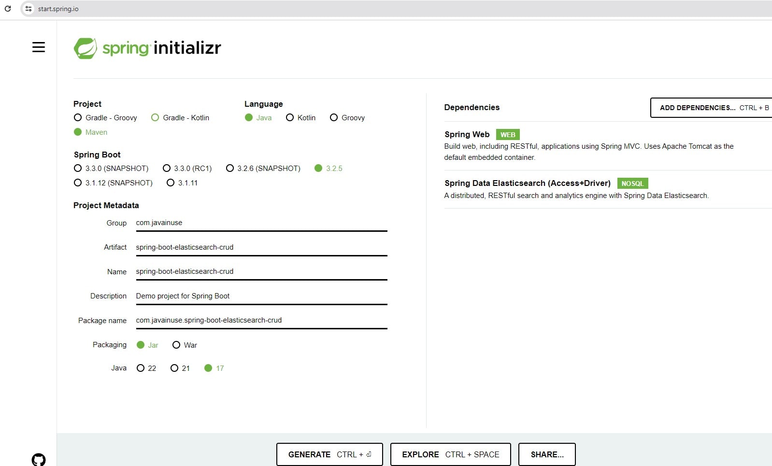
Task: Open site information icon in address bar
Action: pyautogui.click(x=29, y=9)
